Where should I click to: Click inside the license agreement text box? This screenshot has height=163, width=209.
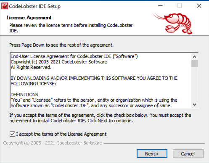coord(101,81)
